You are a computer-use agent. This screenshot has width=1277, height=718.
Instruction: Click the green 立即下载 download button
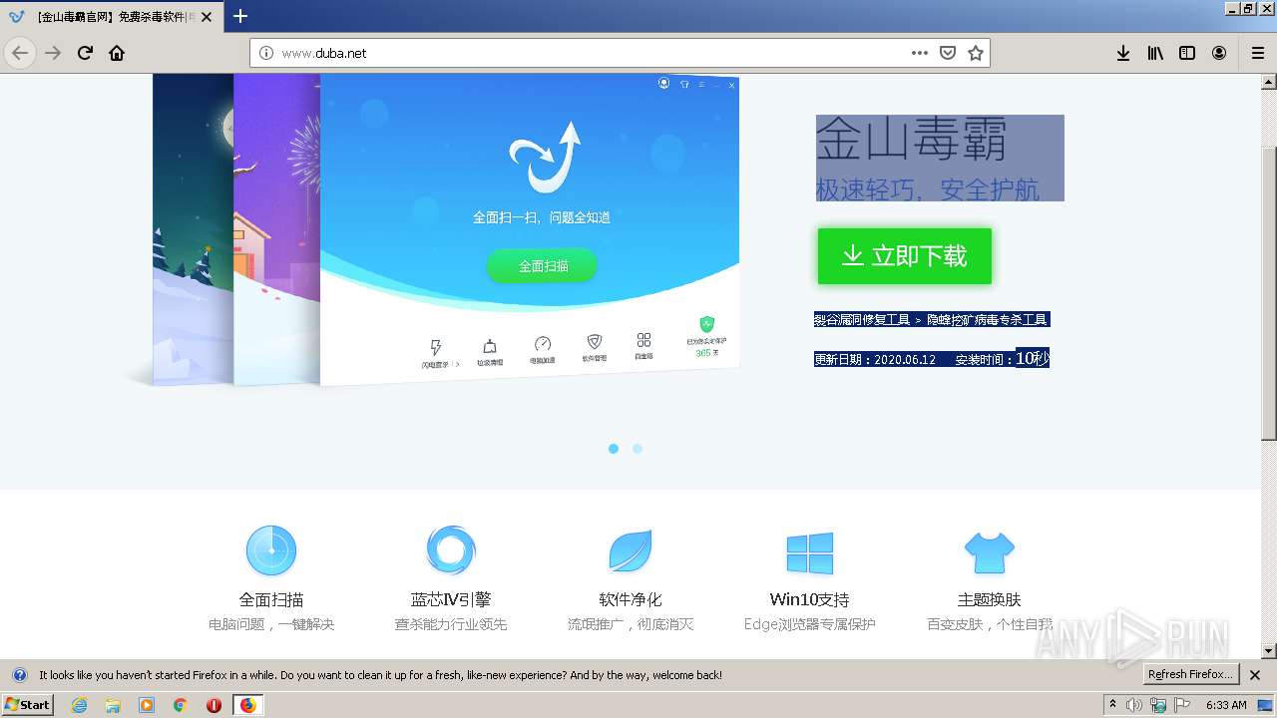905,256
